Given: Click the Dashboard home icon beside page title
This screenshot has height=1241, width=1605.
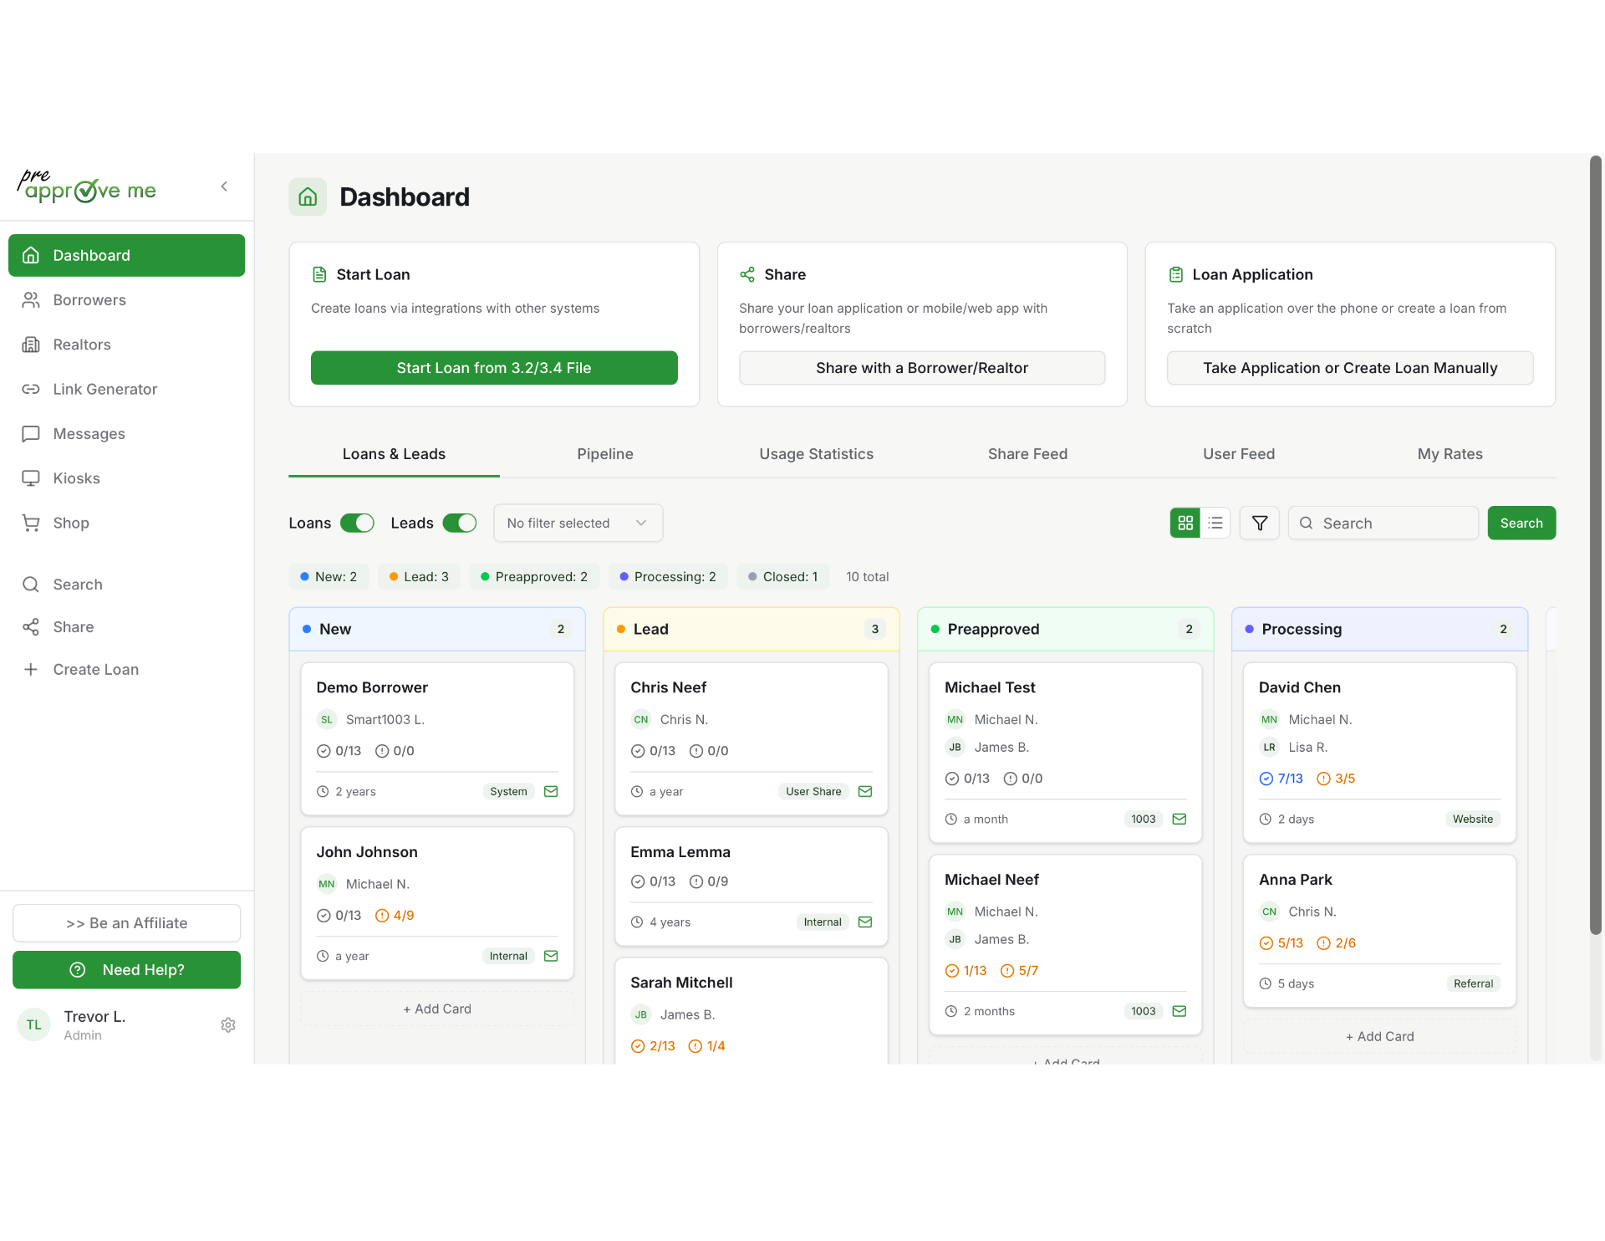Looking at the screenshot, I should point(308,197).
